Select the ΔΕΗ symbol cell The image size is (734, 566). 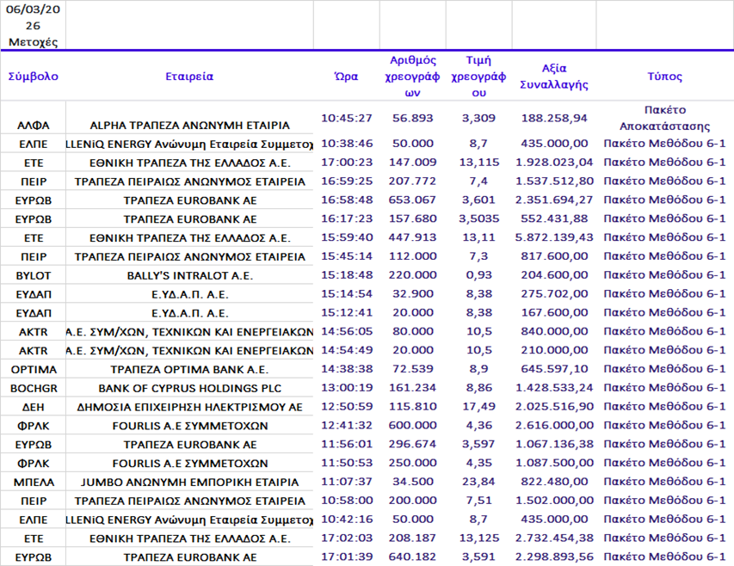[x=33, y=407]
